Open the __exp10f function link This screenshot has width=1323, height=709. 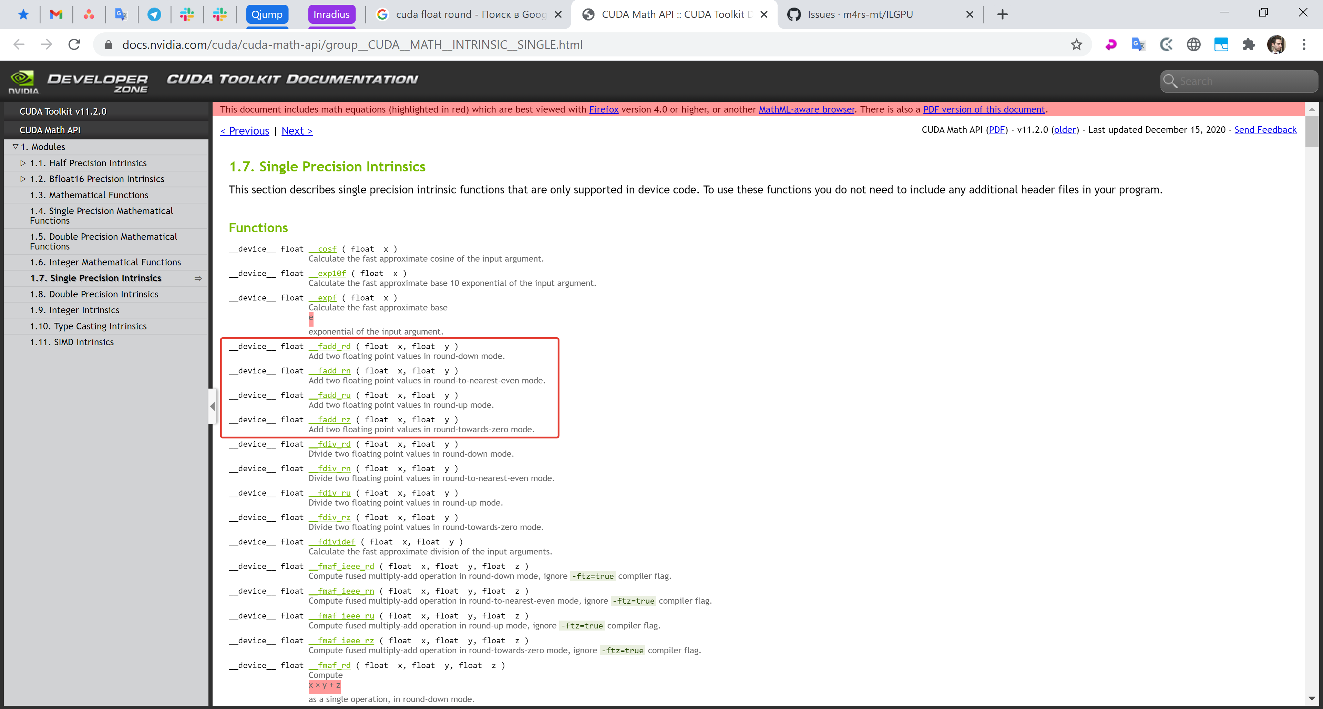coord(327,273)
